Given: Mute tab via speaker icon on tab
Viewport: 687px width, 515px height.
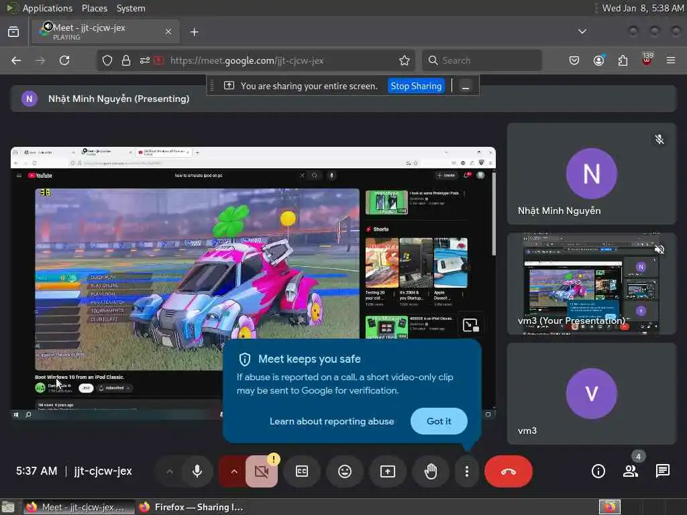Looking at the screenshot, I should [x=48, y=27].
